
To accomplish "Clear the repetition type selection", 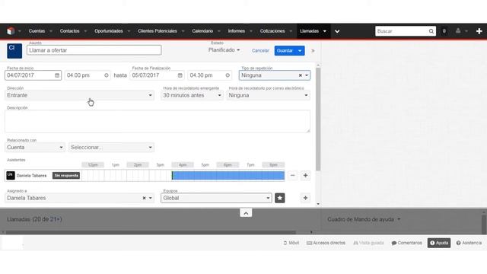I will [301, 75].
